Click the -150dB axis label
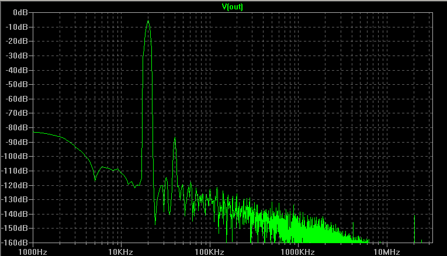 [15, 228]
